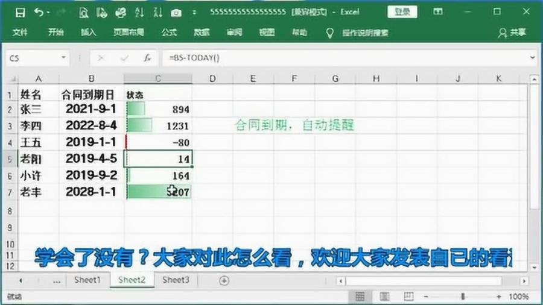Click cell B1 合同到期日

[x=92, y=93]
